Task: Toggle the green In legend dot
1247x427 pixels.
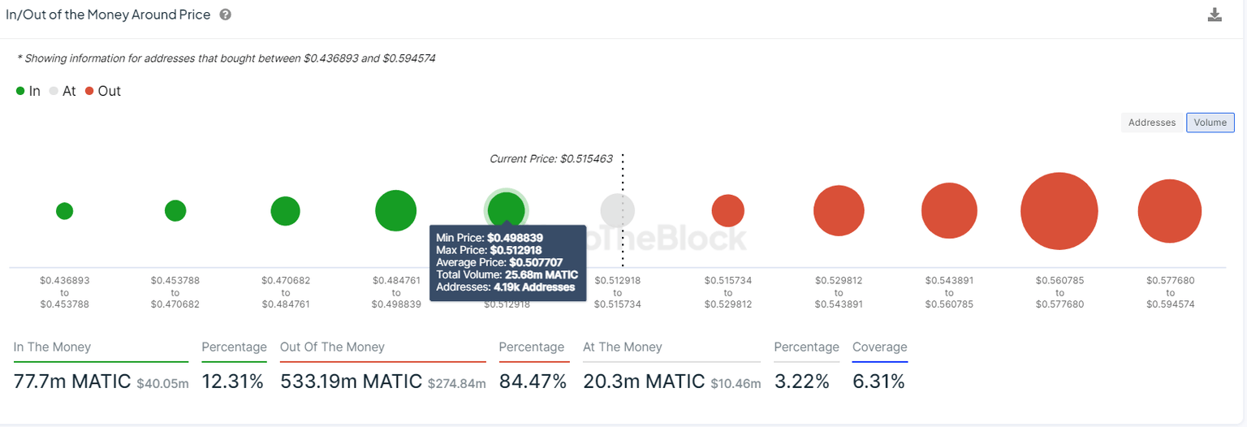Action: 20,91
